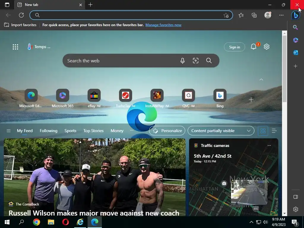Screen dimensions: 304x228
Task: Add a new sidebar app plus
Action: [295, 66]
